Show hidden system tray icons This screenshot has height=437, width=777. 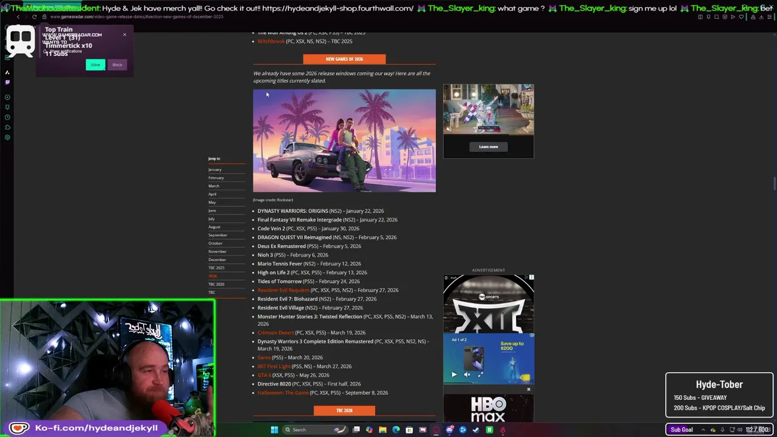click(703, 430)
